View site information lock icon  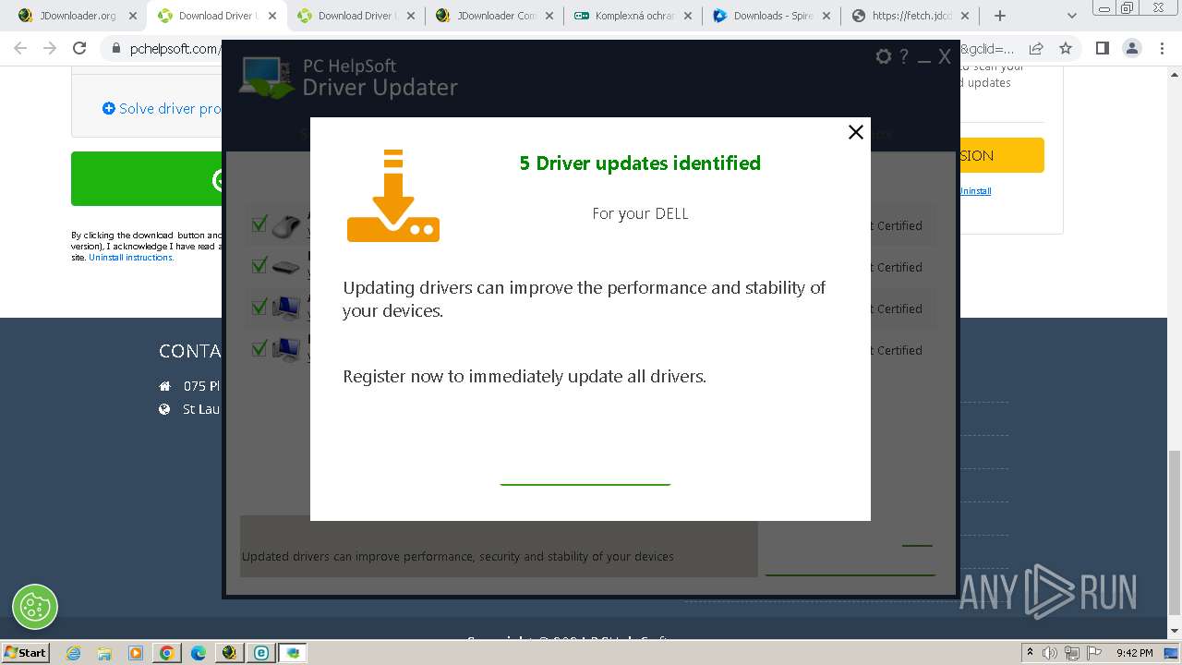[115, 49]
